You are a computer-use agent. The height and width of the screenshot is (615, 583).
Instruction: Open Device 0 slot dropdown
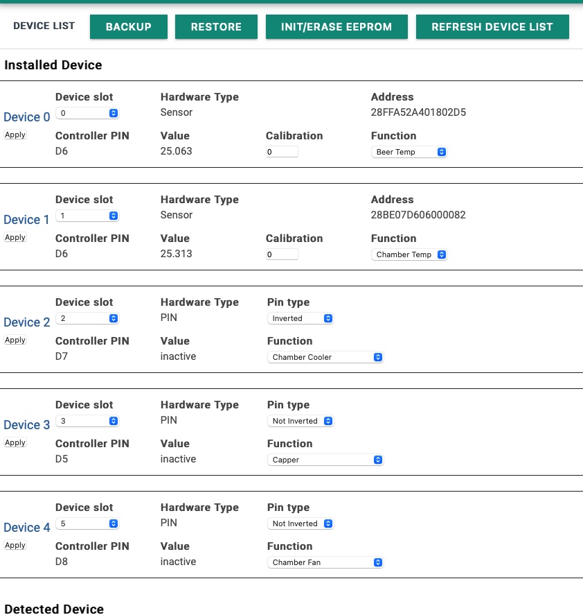pyautogui.click(x=87, y=113)
